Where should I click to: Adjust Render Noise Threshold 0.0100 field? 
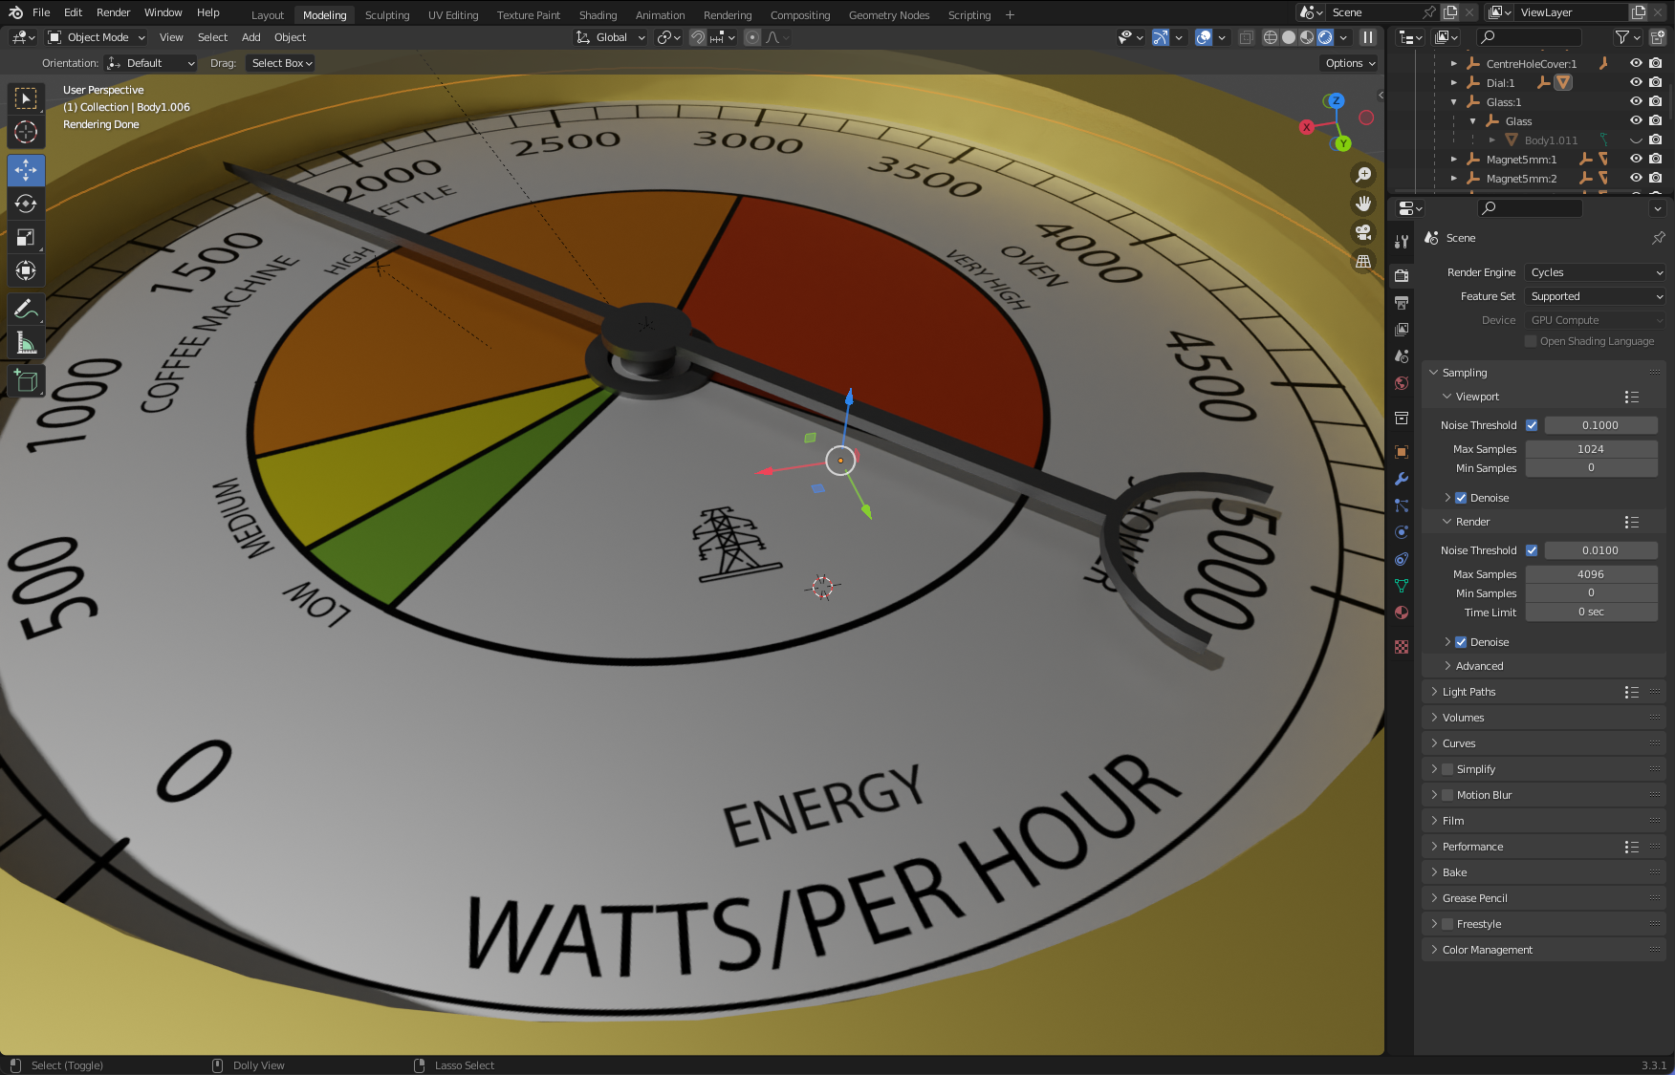click(1600, 550)
